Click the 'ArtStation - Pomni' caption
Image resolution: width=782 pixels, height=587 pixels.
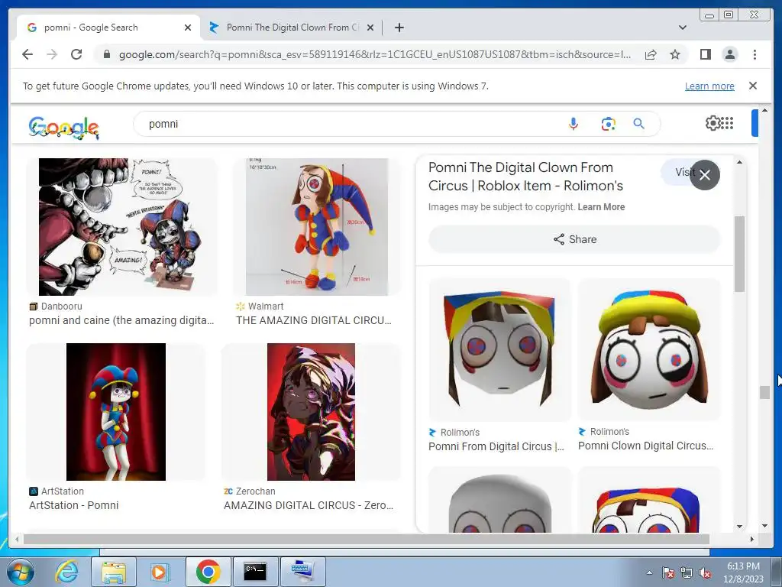click(74, 505)
